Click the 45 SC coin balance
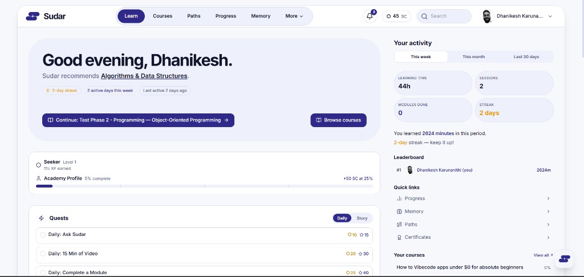The width and height of the screenshot is (584, 277). pos(396,16)
